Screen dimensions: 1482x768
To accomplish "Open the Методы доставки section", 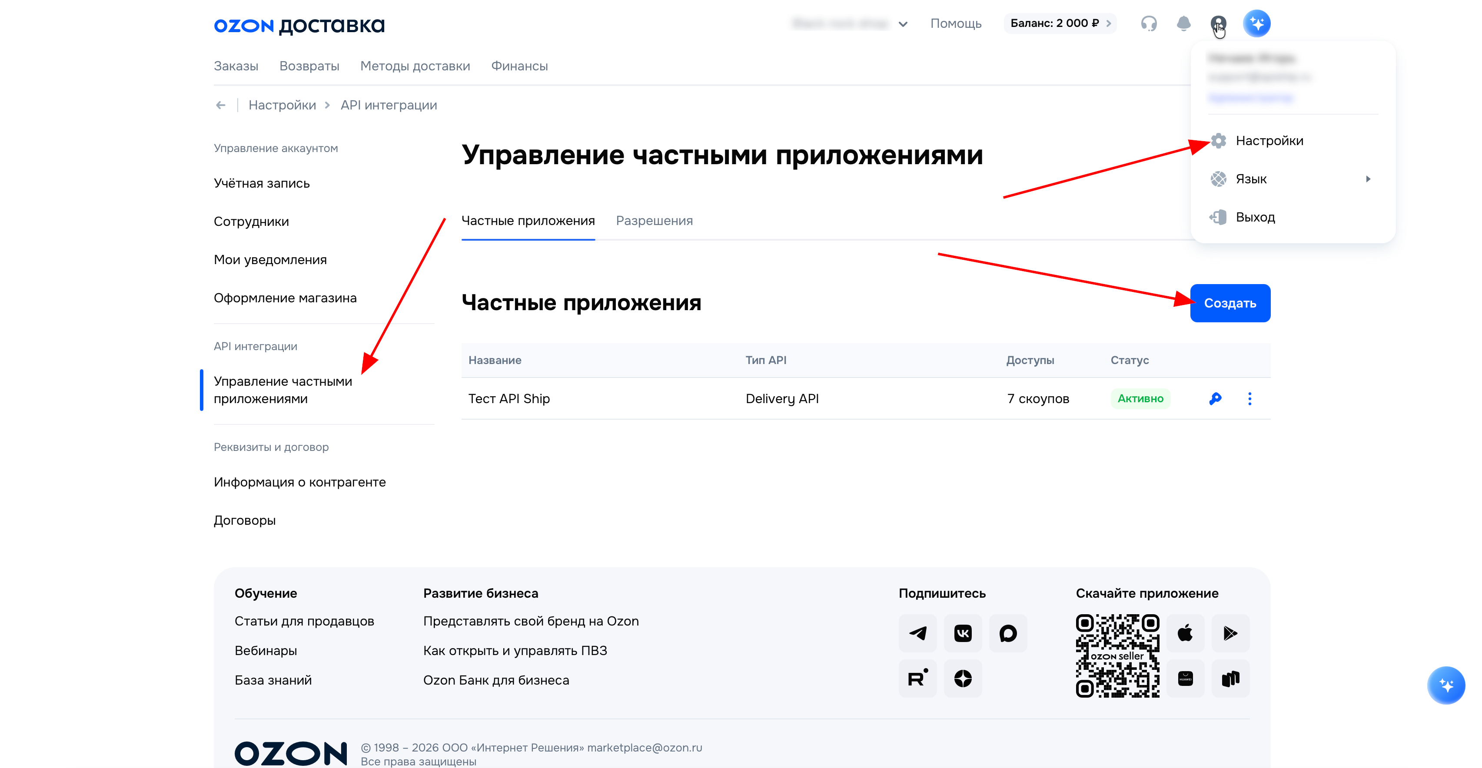I will [x=415, y=66].
